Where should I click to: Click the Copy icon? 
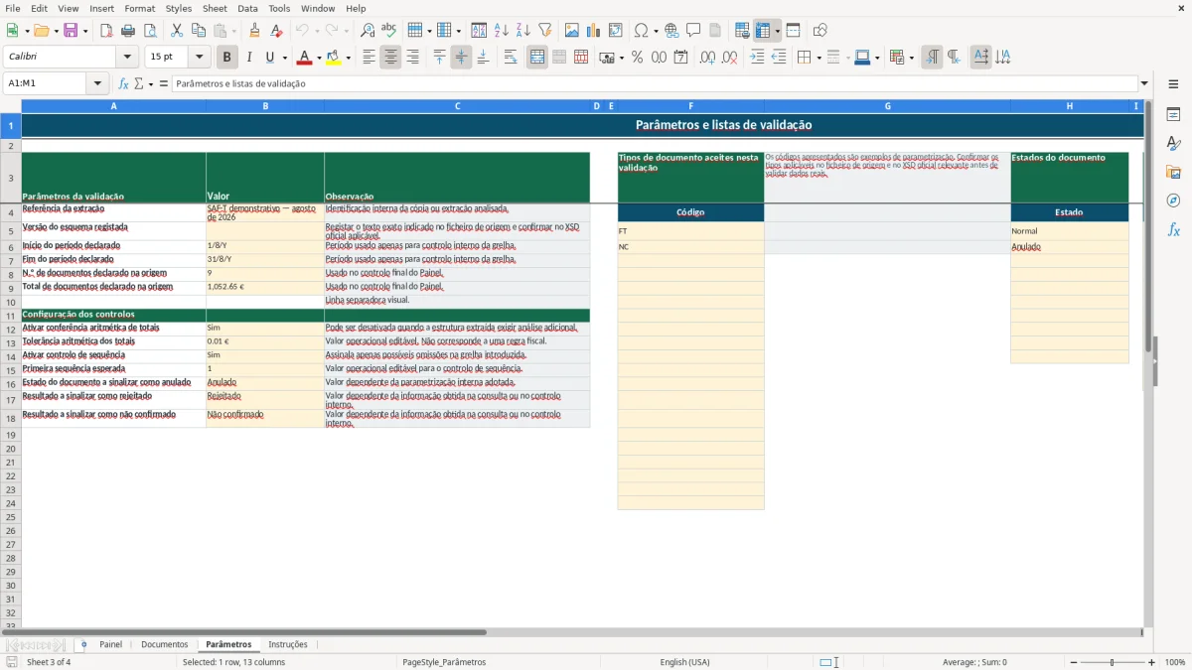click(x=199, y=31)
